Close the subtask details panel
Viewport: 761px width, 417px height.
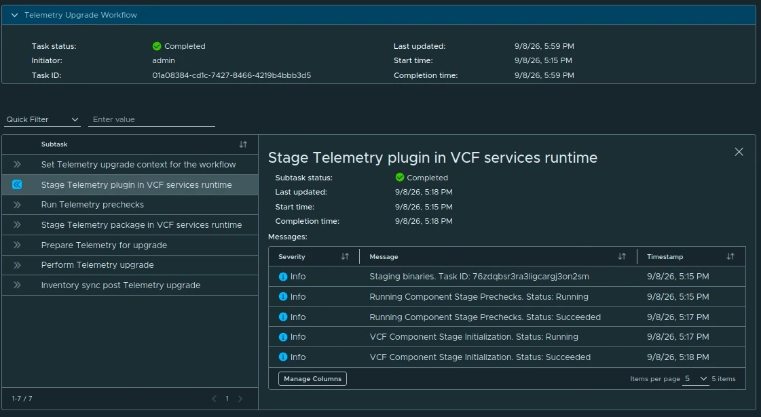[x=739, y=152]
